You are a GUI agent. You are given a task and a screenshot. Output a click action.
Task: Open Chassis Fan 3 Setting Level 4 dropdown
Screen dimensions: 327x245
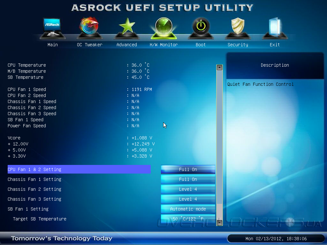coord(188,199)
